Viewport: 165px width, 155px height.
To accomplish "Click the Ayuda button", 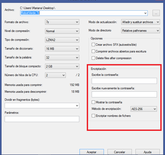I will (148, 152).
